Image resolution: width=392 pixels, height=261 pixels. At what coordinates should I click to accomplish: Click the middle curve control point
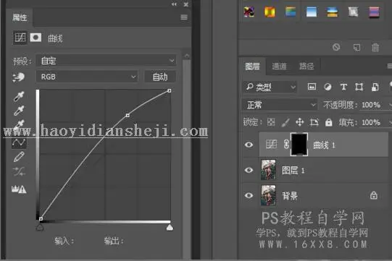(x=128, y=115)
